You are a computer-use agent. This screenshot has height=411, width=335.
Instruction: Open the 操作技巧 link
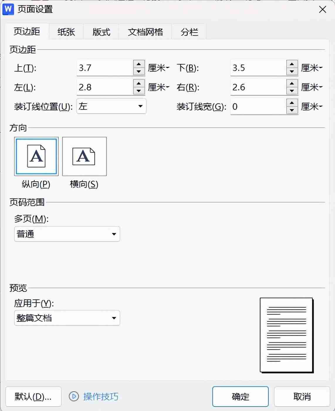point(101,397)
